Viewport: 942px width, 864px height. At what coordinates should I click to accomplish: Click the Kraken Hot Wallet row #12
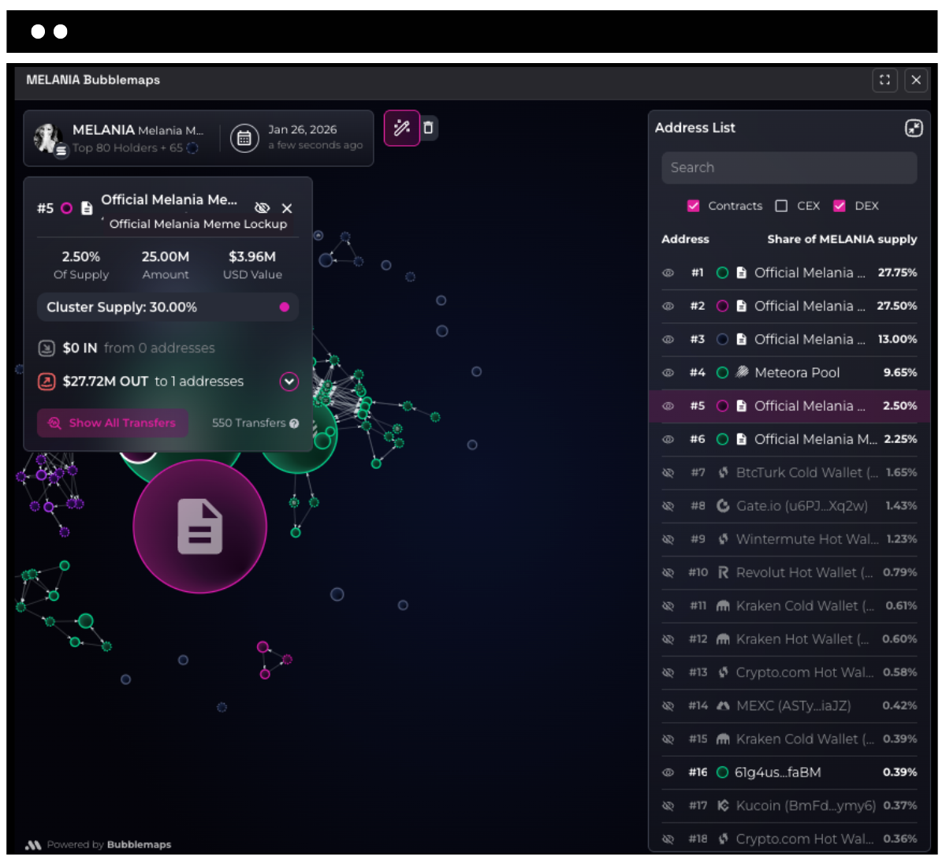789,639
